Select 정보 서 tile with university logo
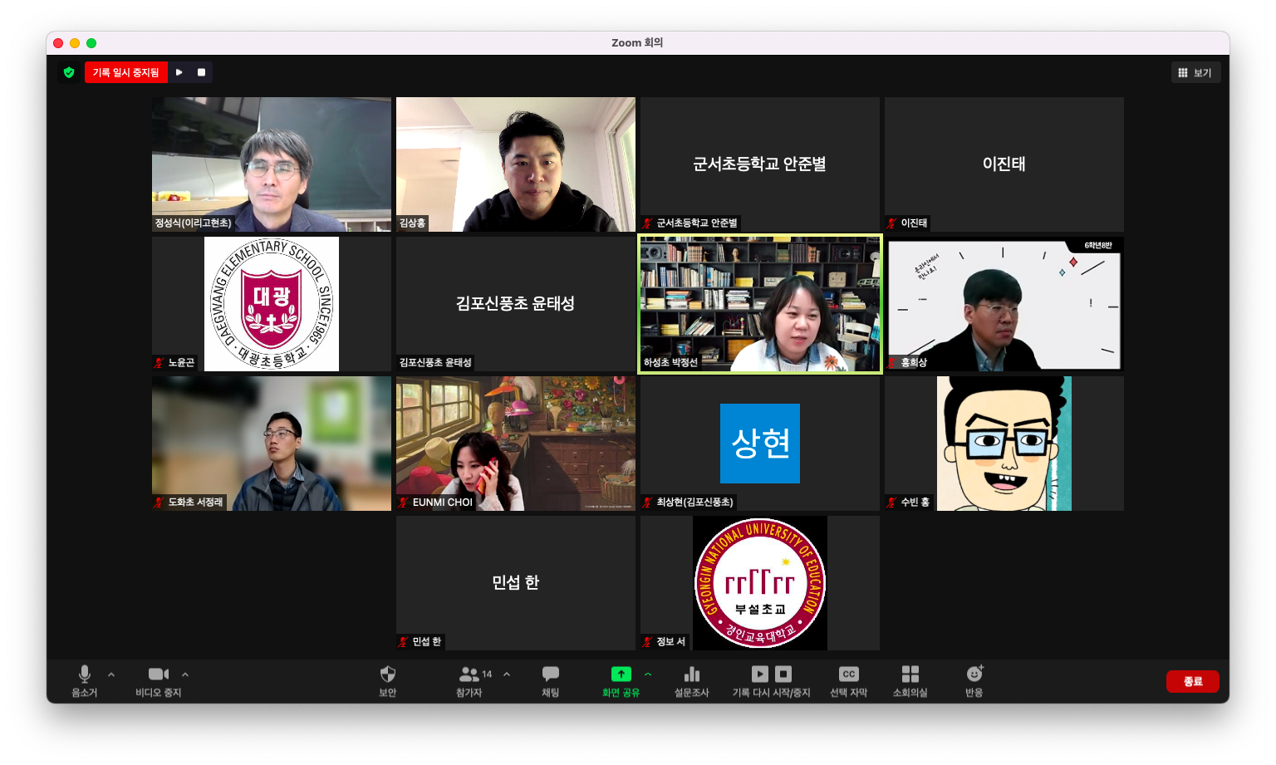 tap(760, 583)
